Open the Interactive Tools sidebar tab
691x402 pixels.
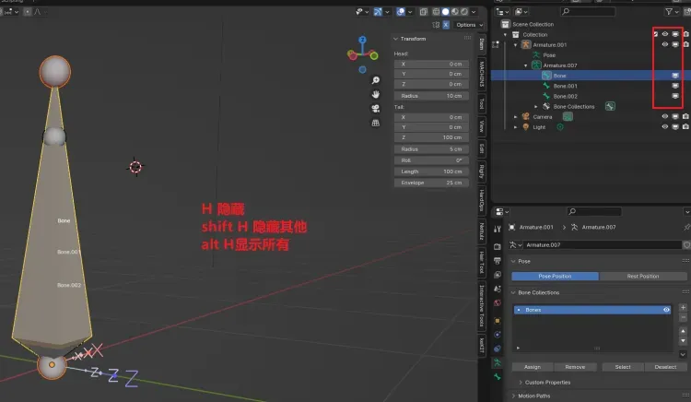482,306
